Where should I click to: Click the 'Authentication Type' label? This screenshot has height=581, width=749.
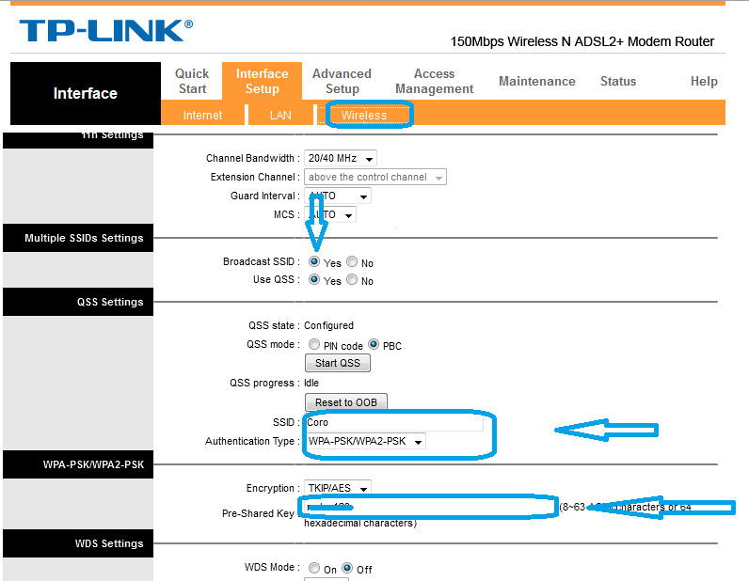pyautogui.click(x=250, y=441)
